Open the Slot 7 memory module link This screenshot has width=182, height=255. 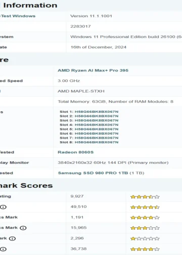(97, 138)
